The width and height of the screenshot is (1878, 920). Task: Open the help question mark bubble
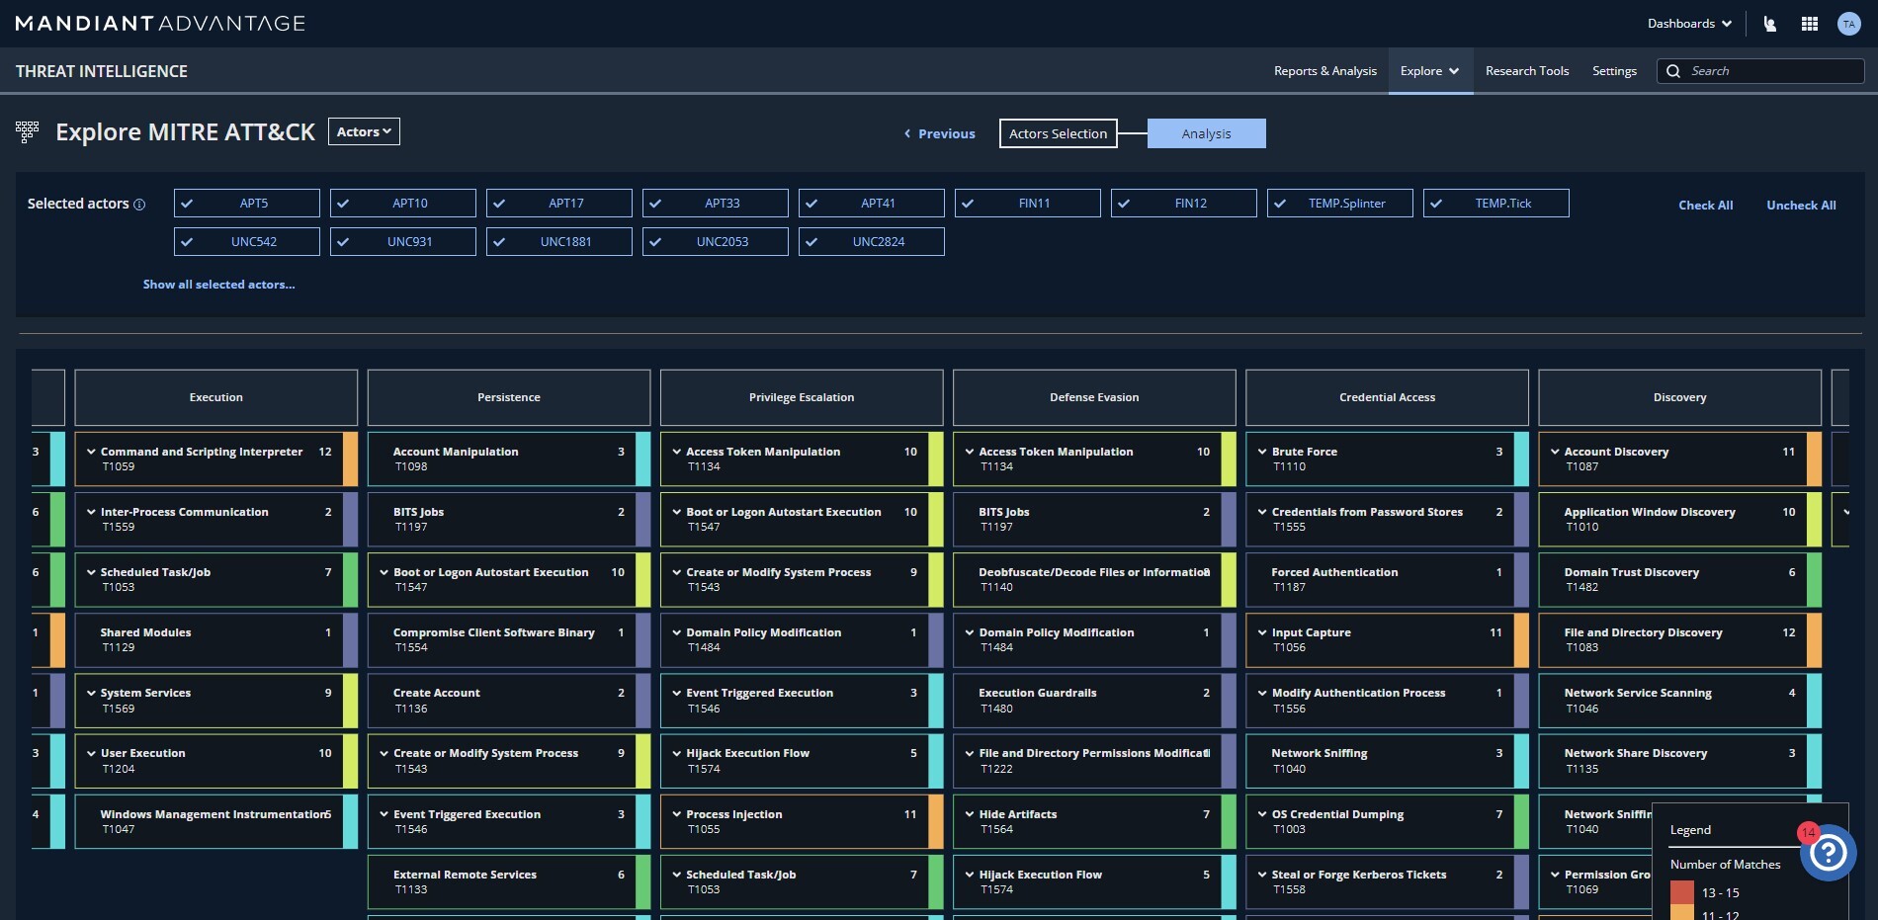[1828, 853]
